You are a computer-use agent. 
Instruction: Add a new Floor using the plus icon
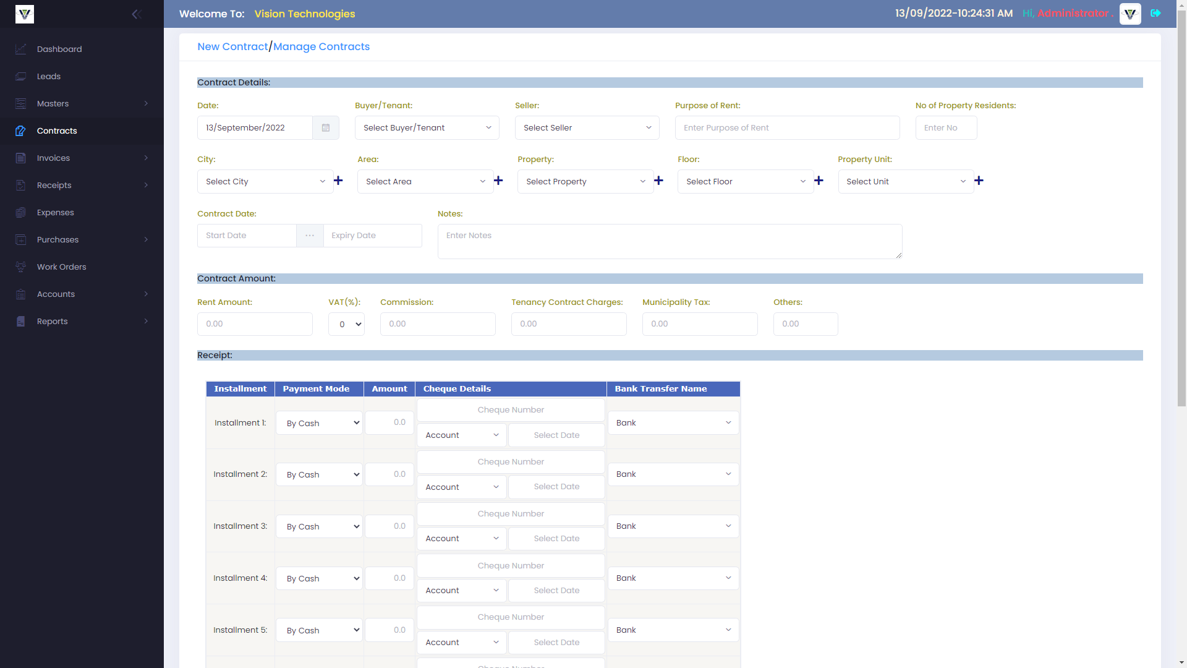pyautogui.click(x=819, y=181)
